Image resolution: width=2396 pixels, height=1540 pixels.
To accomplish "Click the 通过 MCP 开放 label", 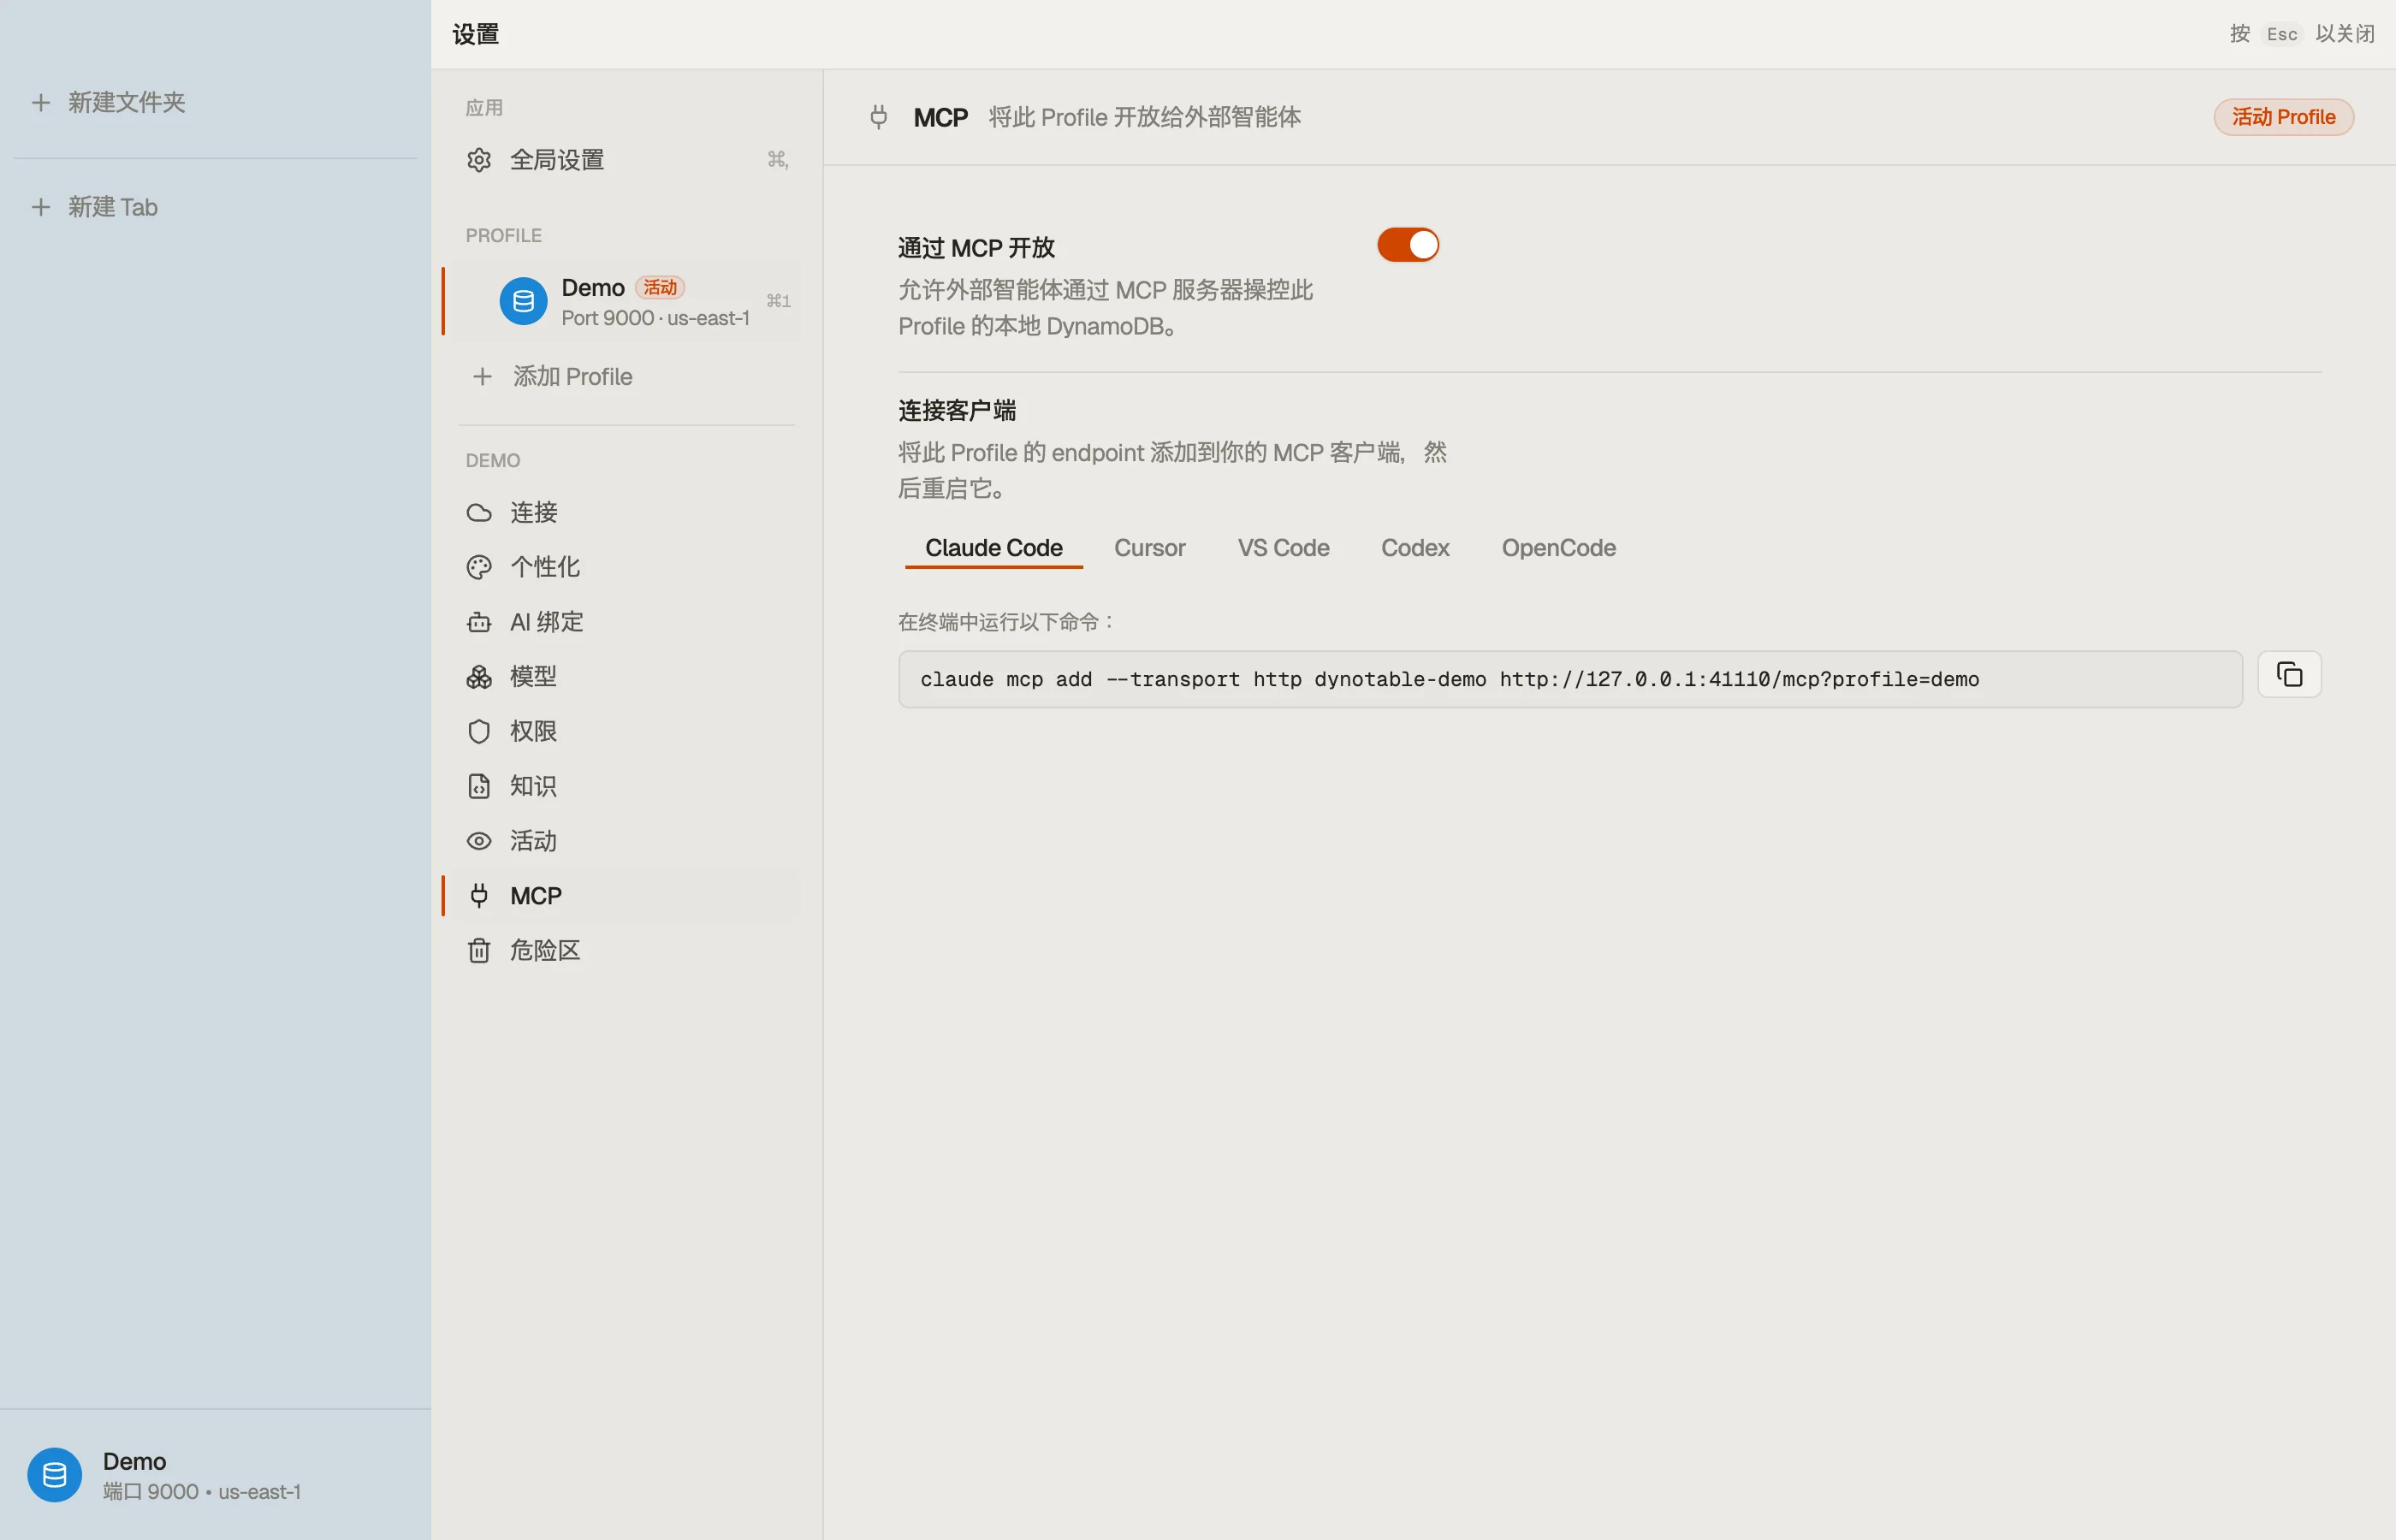I will [x=976, y=248].
